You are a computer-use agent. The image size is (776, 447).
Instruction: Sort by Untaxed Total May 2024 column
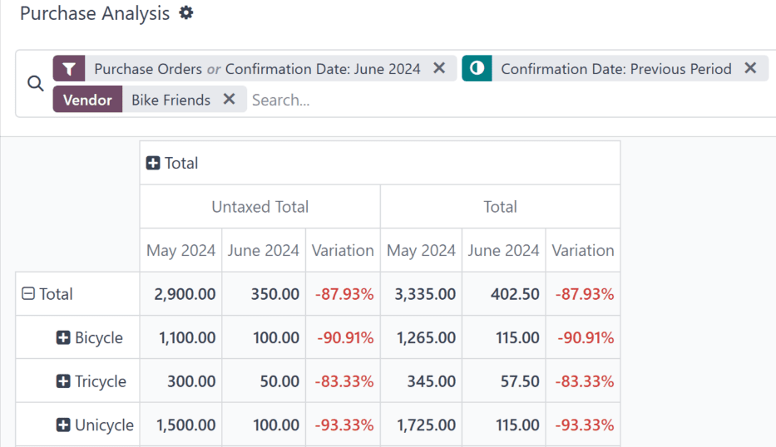pos(180,250)
